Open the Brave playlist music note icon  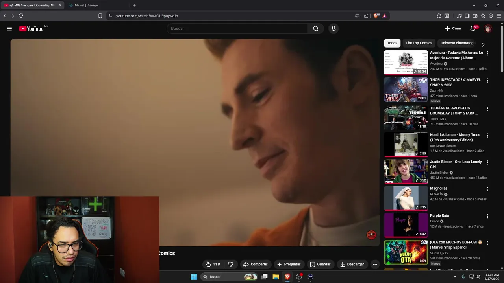click(460, 16)
